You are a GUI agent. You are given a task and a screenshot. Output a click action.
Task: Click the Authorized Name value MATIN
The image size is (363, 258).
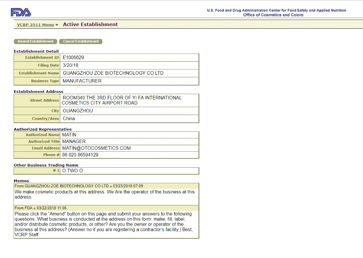tap(69, 135)
